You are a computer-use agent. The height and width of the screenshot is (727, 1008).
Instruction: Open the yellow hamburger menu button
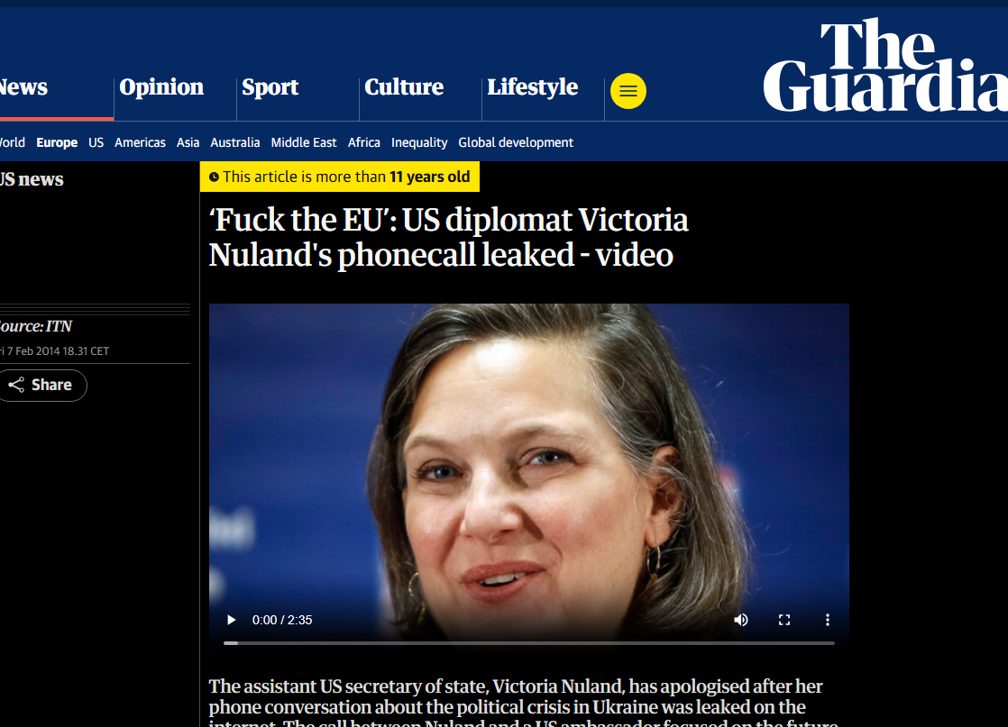pyautogui.click(x=628, y=91)
